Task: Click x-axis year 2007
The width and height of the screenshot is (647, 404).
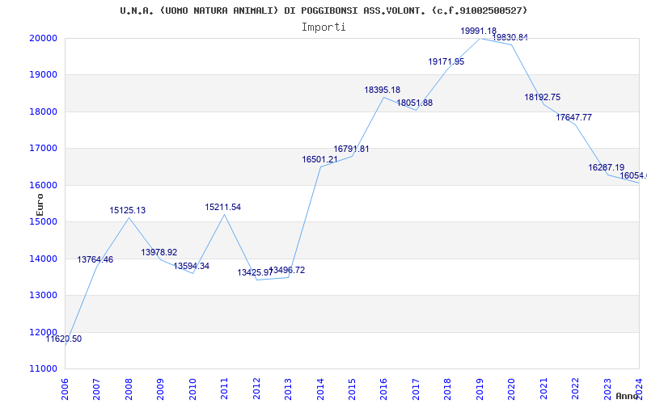Action: point(96,389)
